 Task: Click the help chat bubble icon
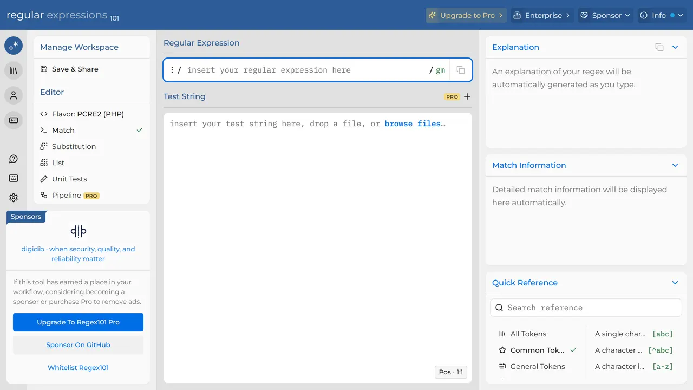click(14, 159)
